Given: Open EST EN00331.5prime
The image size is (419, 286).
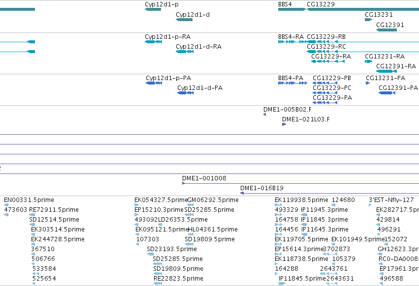Looking at the screenshot, I should click(x=6, y=205).
